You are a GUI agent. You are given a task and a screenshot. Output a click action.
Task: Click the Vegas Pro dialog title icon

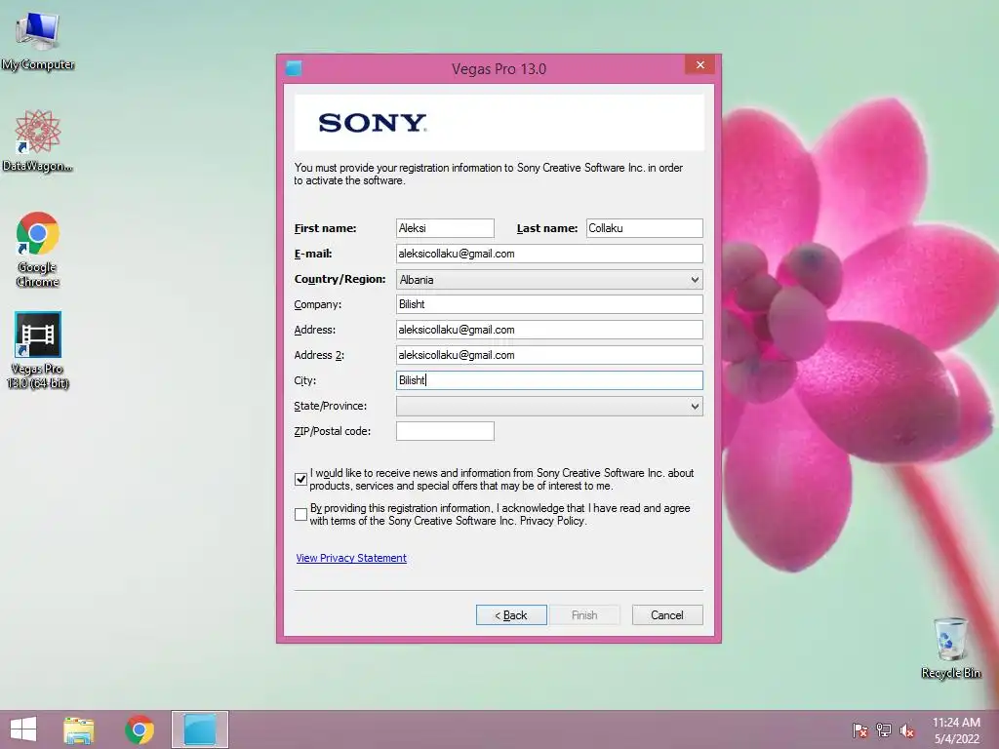[x=294, y=68]
